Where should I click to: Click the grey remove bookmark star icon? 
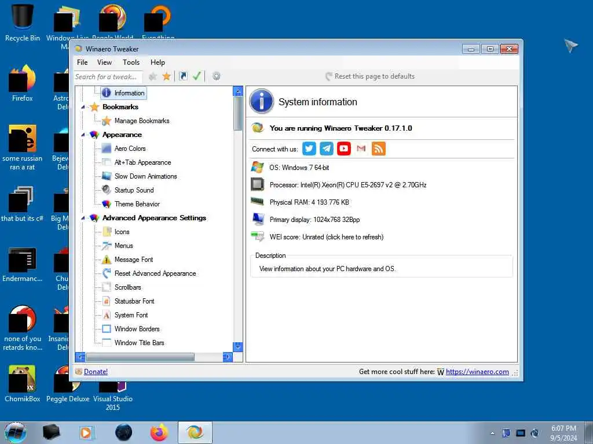[x=153, y=77]
